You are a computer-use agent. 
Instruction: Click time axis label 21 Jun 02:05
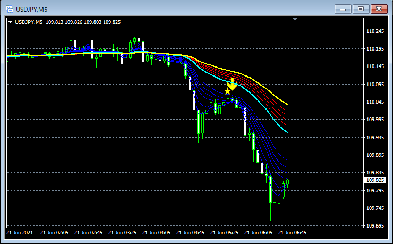click(54, 233)
